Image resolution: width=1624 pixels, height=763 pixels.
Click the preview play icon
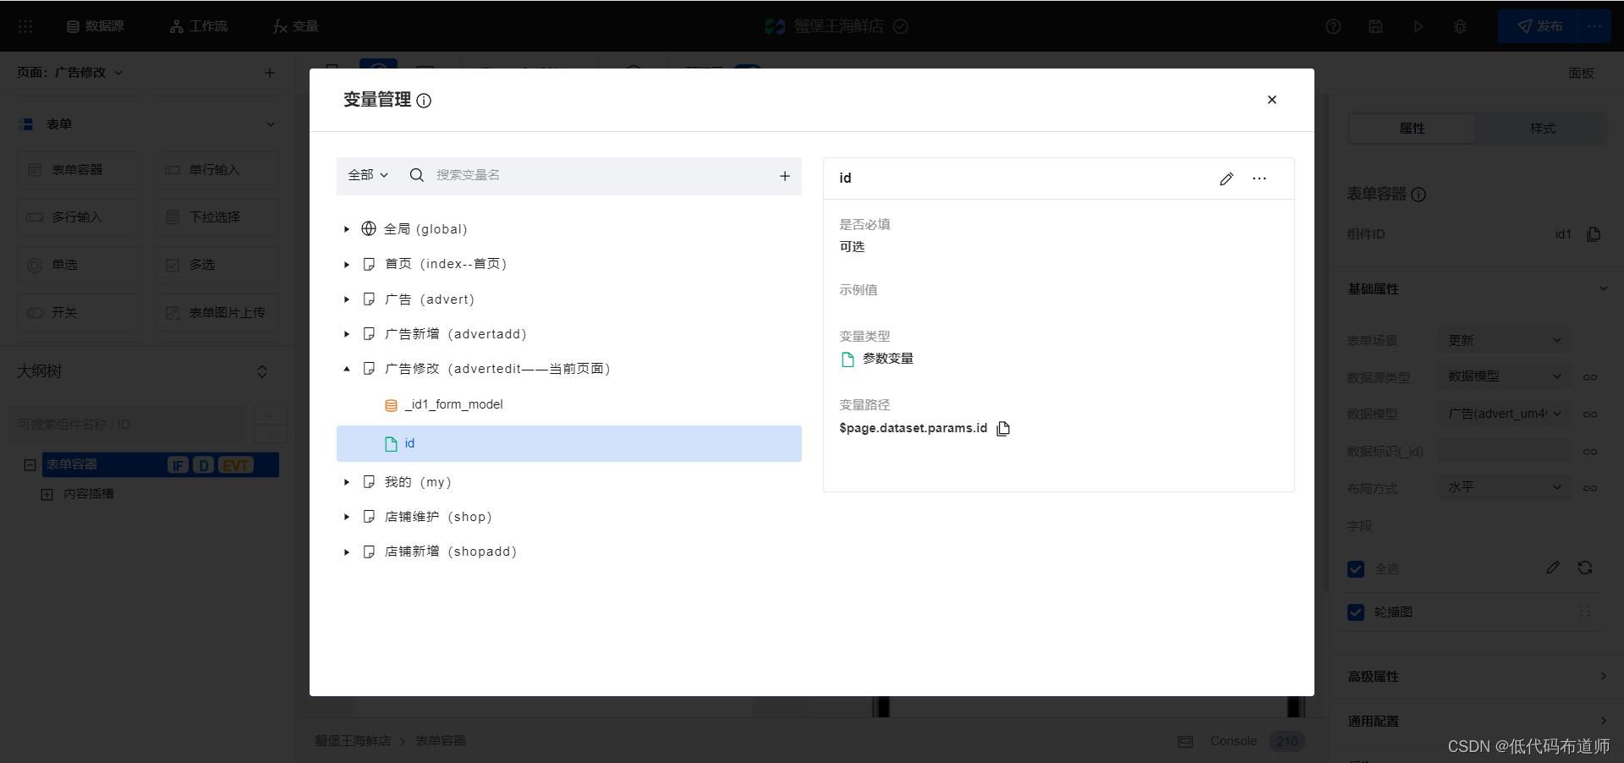pos(1418,26)
